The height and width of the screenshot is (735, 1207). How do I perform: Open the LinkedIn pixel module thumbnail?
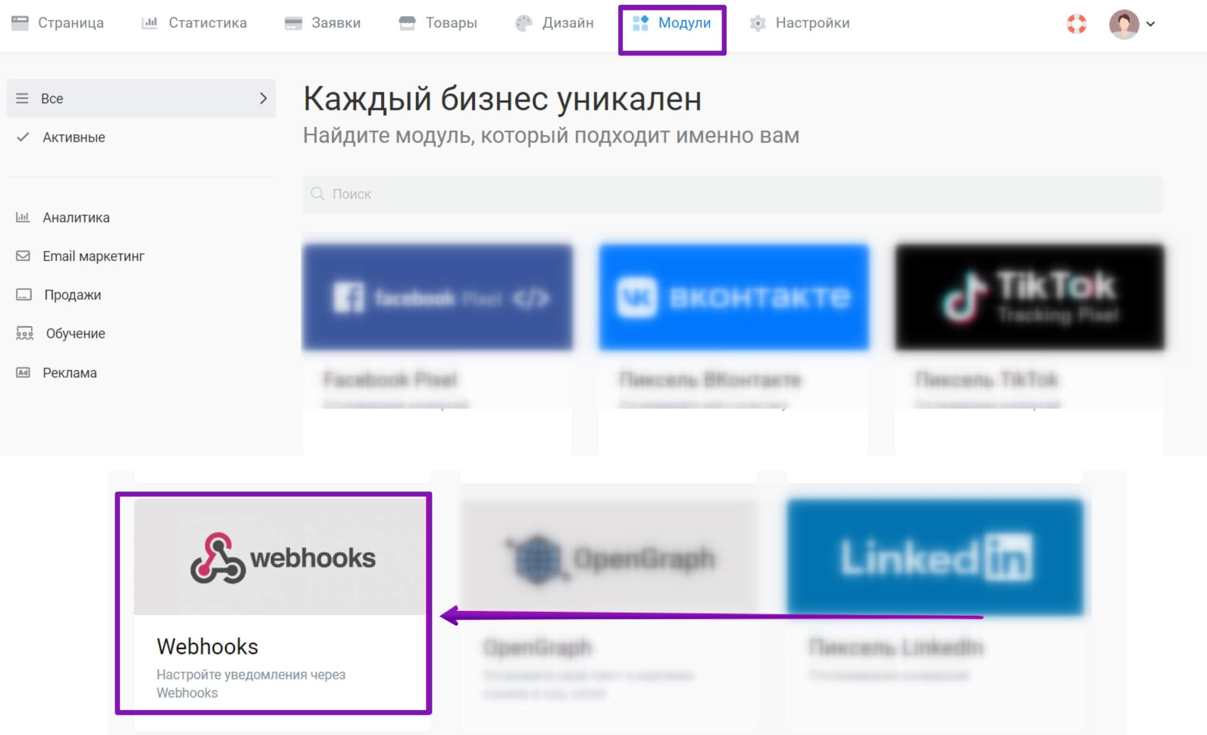tap(935, 557)
